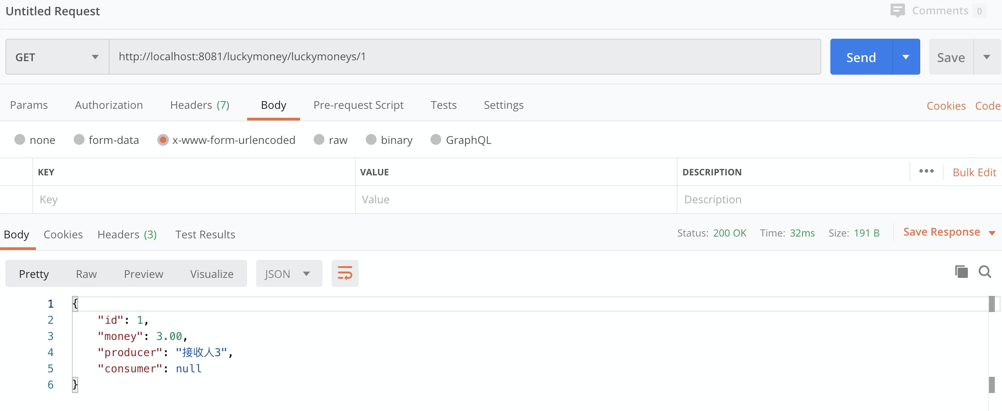Image resolution: width=1002 pixels, height=411 pixels.
Task: Switch to request Headers (7) tab
Action: [x=200, y=105]
